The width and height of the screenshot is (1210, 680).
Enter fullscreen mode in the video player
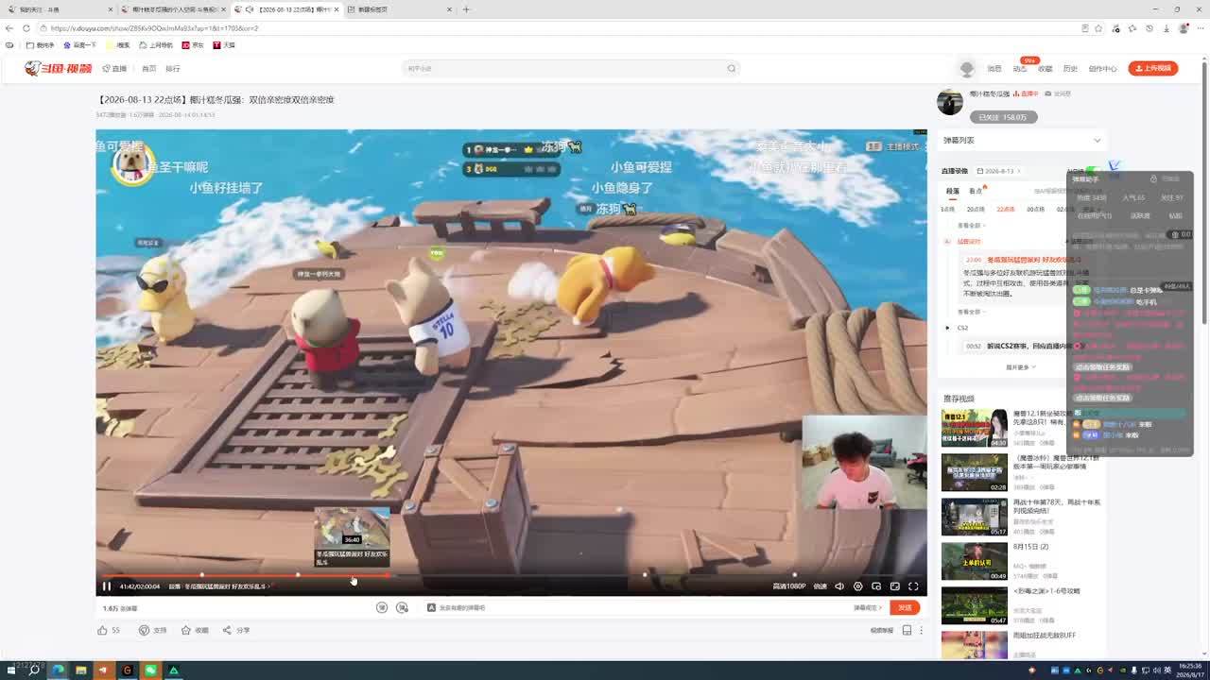pos(913,586)
